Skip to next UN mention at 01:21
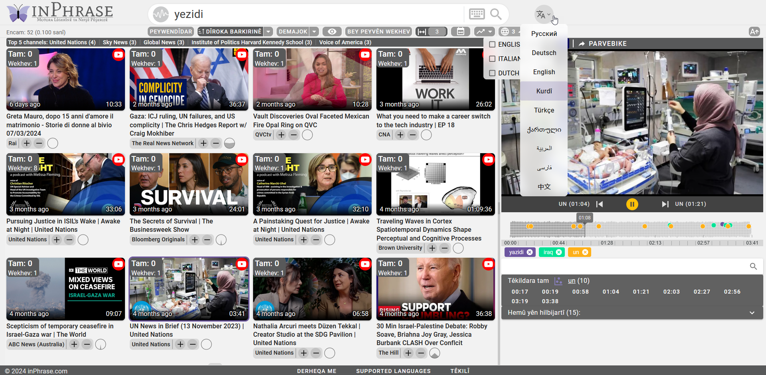 tap(665, 204)
